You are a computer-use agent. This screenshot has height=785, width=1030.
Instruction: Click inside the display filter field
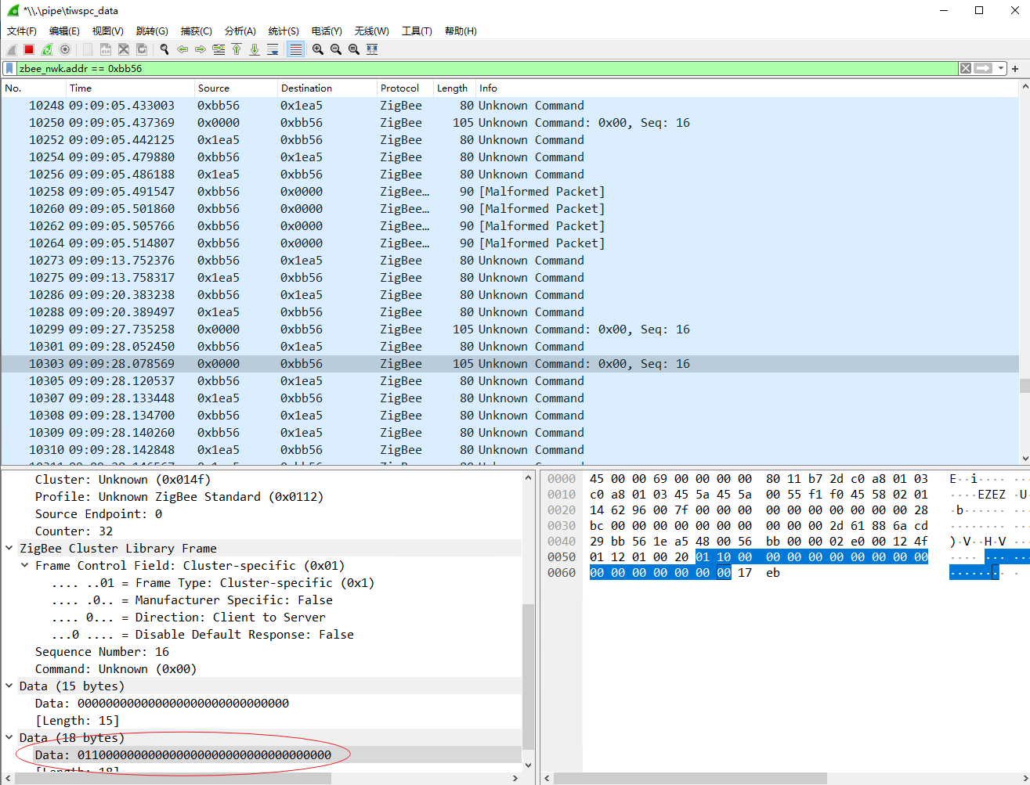tap(470, 68)
